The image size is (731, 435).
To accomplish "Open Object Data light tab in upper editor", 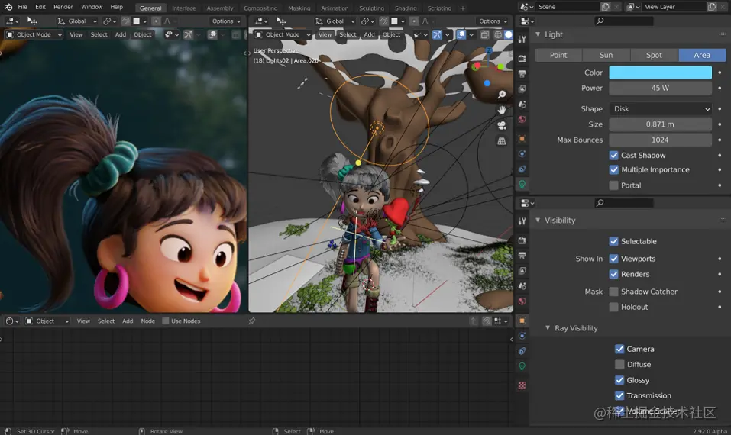I will click(x=522, y=185).
